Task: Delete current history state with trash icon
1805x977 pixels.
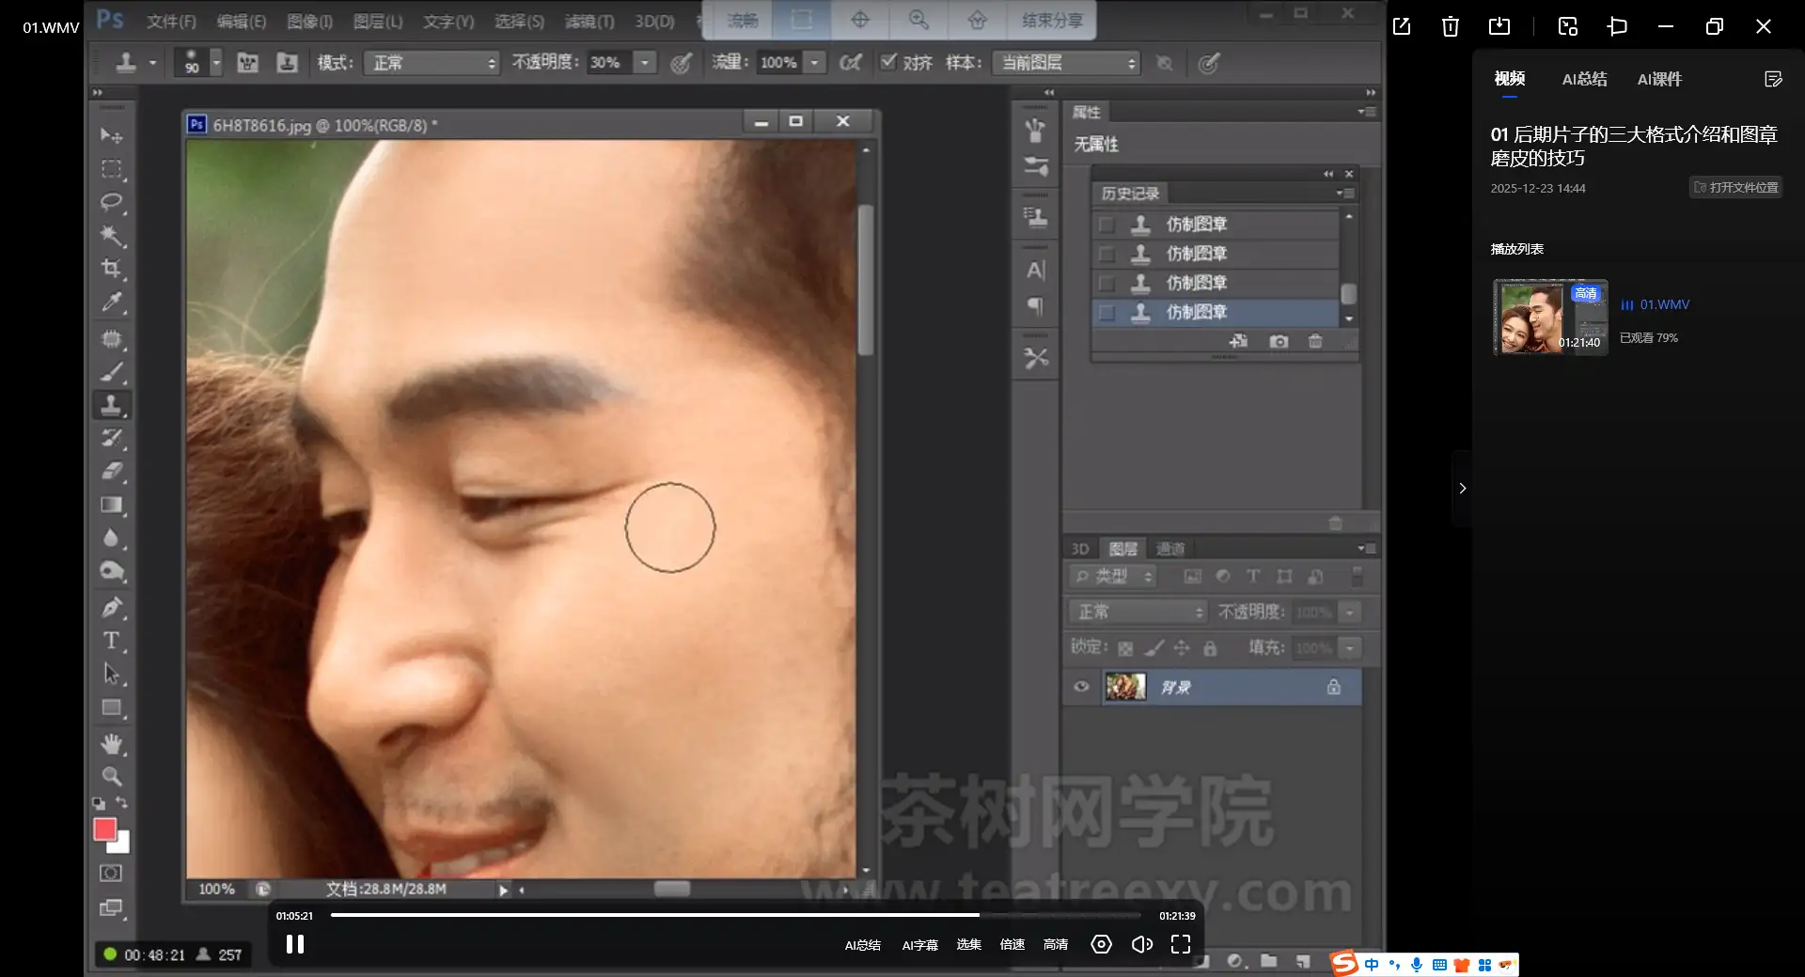Action: pyautogui.click(x=1315, y=341)
